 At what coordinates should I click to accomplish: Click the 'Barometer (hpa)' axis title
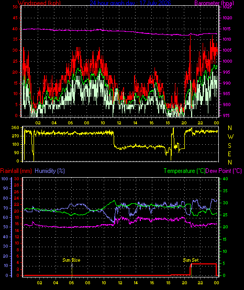tap(214, 3)
